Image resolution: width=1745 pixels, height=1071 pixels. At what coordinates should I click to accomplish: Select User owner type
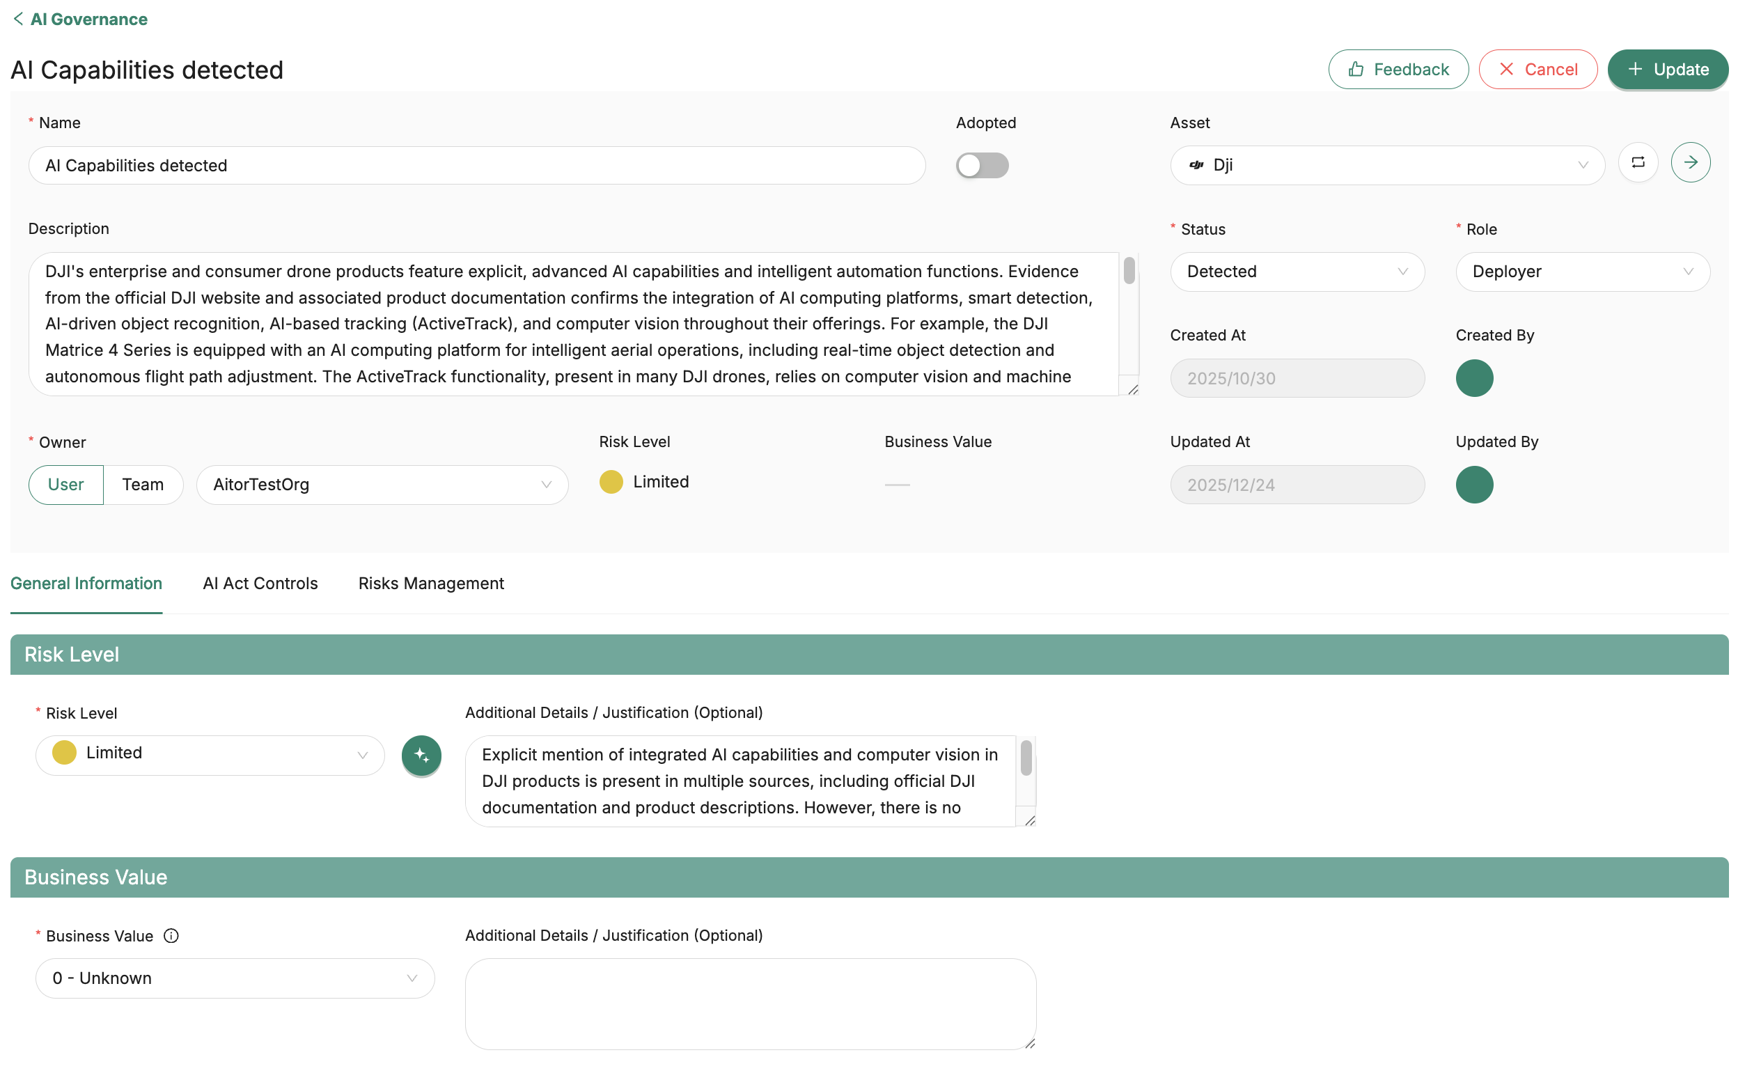66,485
